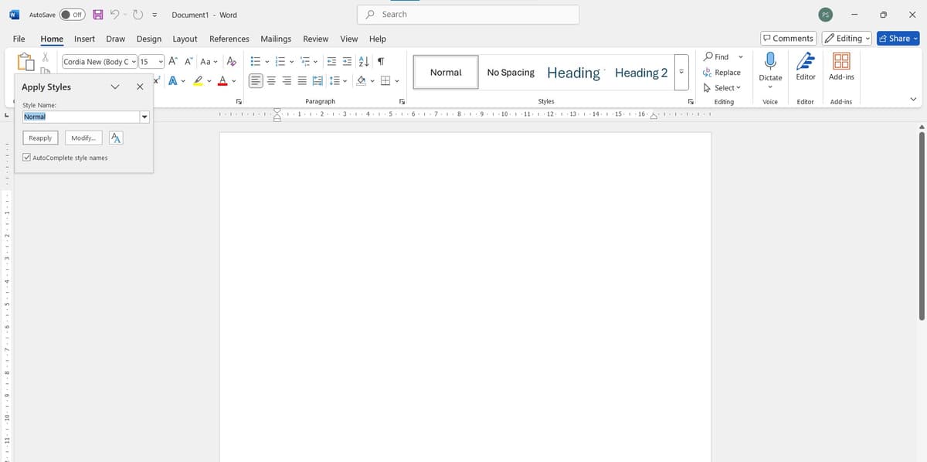Image resolution: width=927 pixels, height=462 pixels.
Task: Switch to the References tab
Action: click(229, 39)
